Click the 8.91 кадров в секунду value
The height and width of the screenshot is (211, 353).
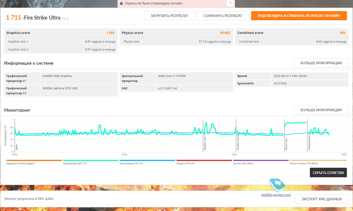pyautogui.click(x=100, y=41)
